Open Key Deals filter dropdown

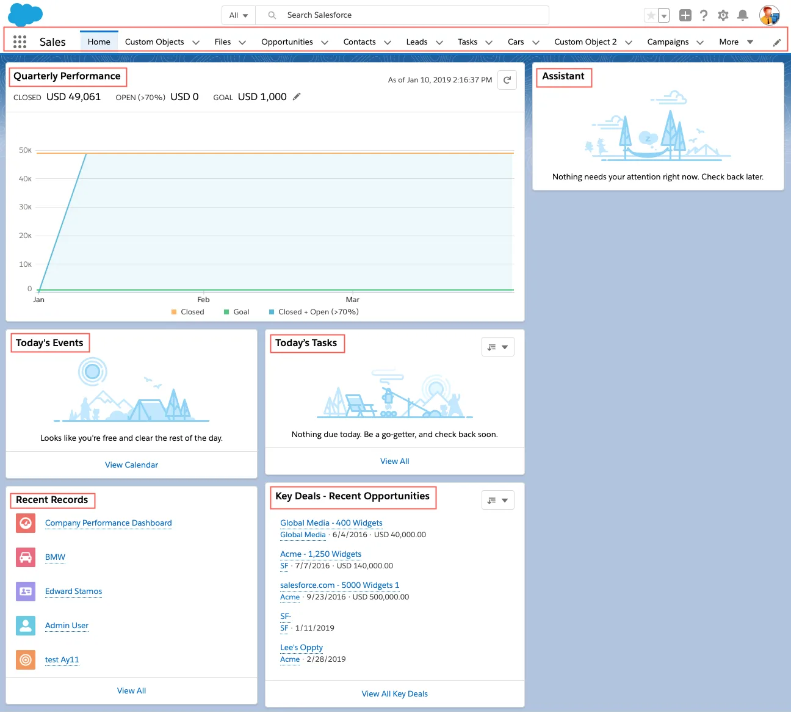[x=498, y=500]
